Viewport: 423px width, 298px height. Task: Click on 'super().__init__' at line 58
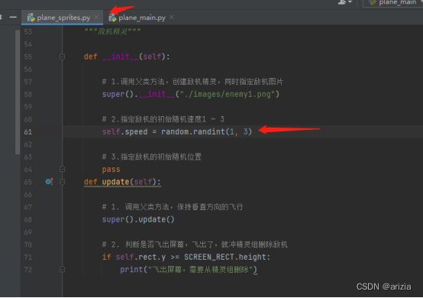tap(138, 94)
